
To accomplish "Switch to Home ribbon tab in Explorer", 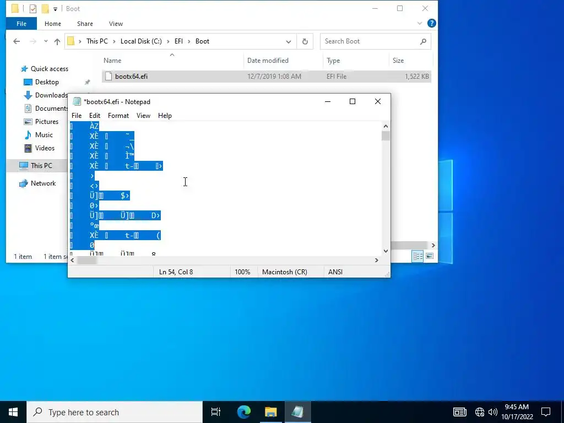I will click(52, 24).
